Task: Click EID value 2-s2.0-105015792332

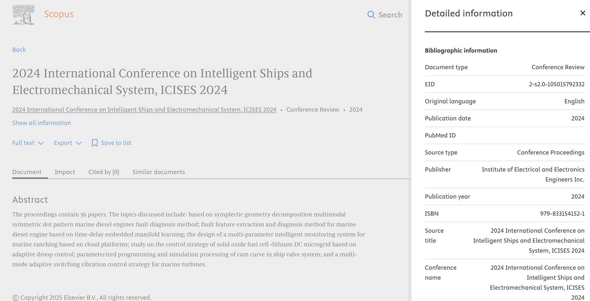Action: pos(556,84)
